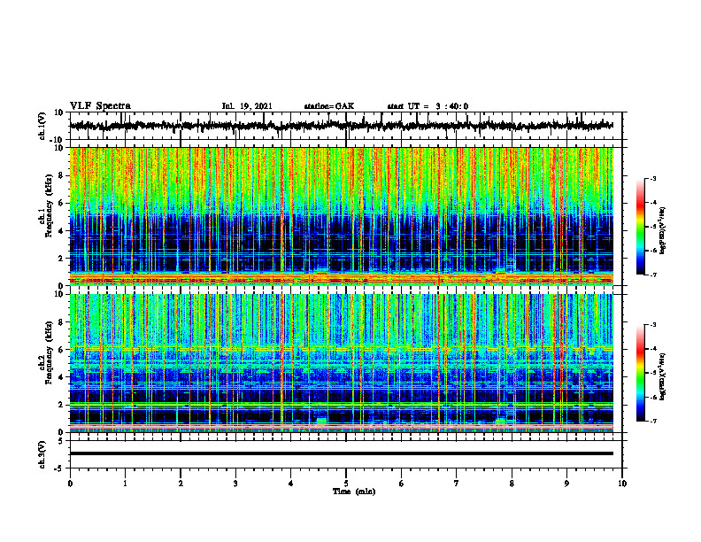Click the "ch.3(V)" axis label
The height and width of the screenshot is (542, 701).
coord(42,454)
